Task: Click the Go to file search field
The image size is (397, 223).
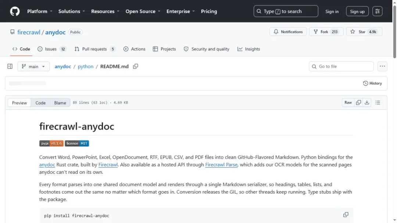Action: coord(341,66)
